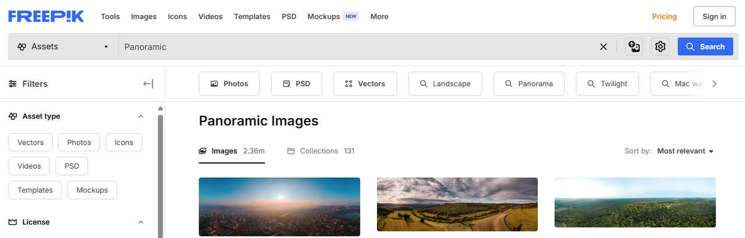Select the PSD chip above results
This screenshot has height=238, width=745.
[x=296, y=84]
